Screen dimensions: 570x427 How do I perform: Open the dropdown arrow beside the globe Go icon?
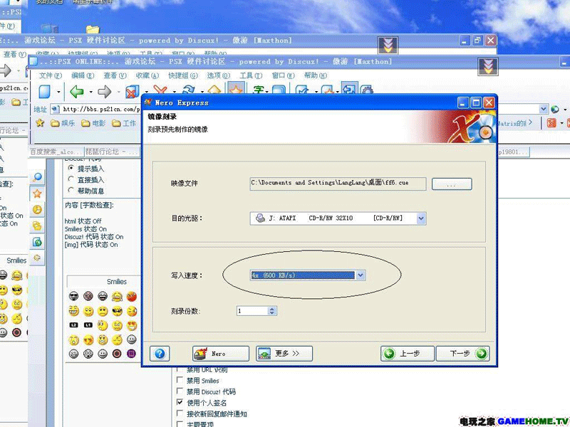point(565,110)
